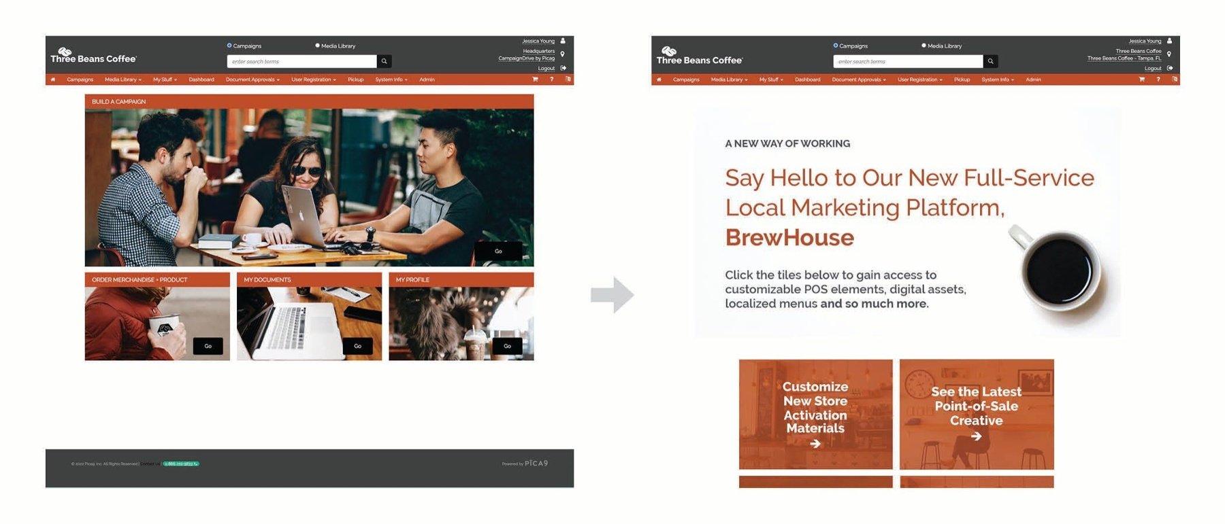Select Media Library radio button in left screenshot
This screenshot has height=524, width=1225.
[317, 46]
